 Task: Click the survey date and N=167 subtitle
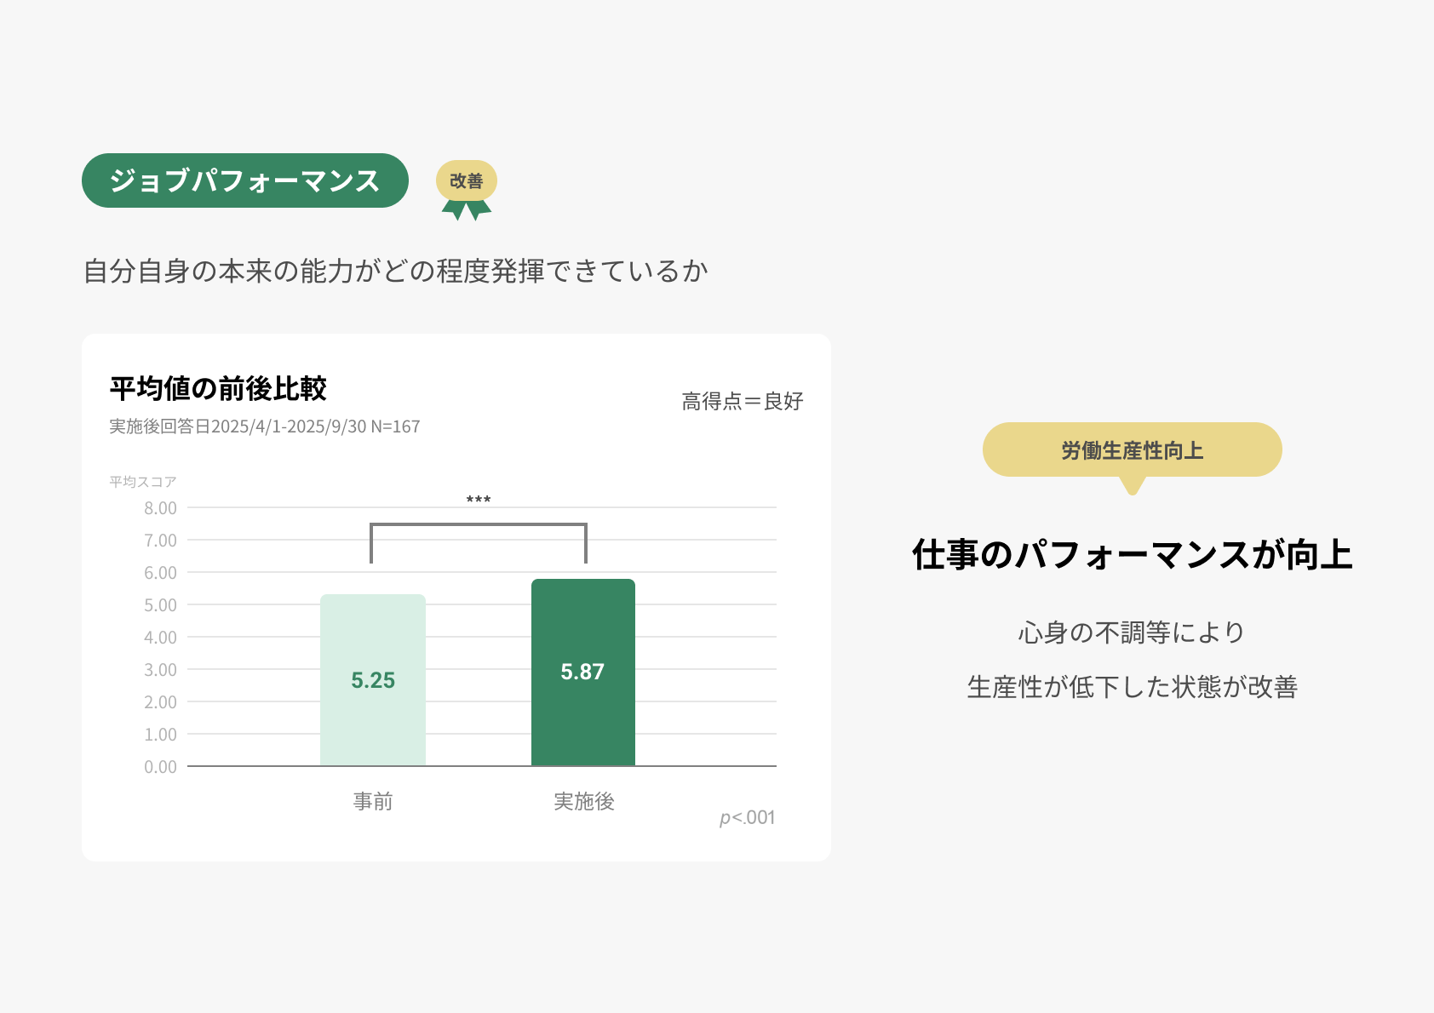(x=264, y=426)
